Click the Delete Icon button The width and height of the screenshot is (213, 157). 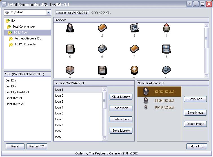point(121,119)
